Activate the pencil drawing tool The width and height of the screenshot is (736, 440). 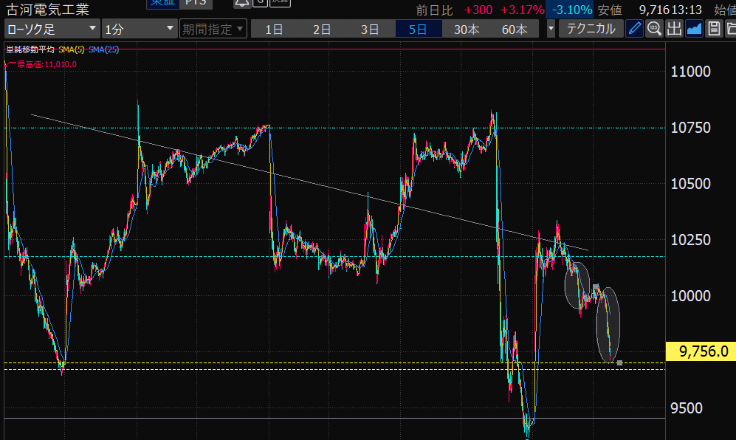[635, 29]
